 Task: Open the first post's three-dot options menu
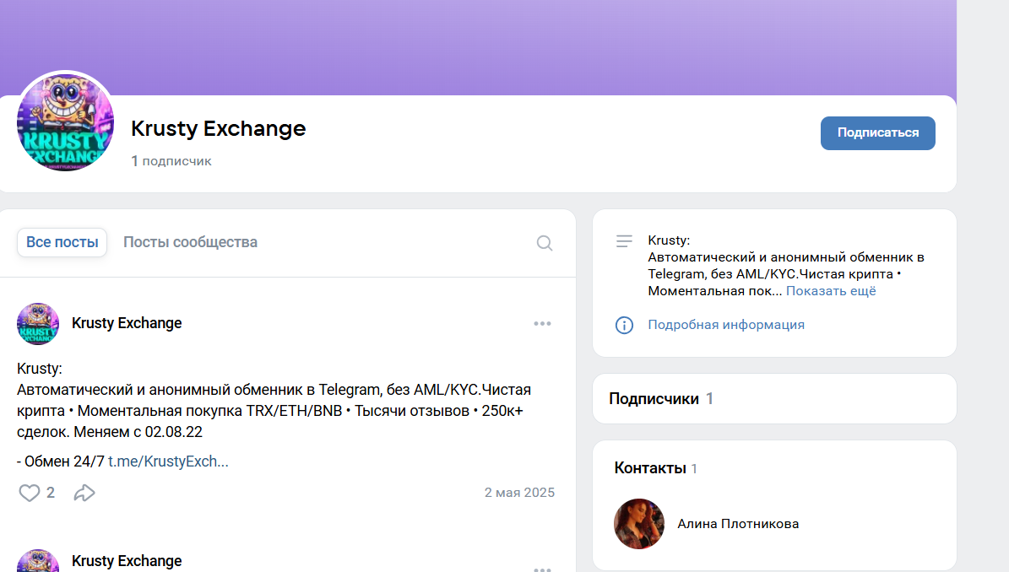pos(542,324)
